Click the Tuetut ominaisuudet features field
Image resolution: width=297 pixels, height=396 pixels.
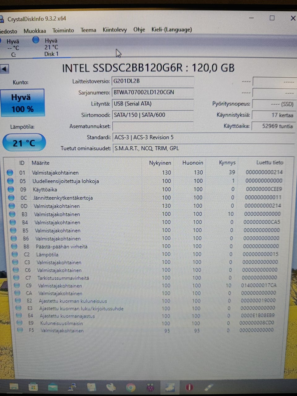[x=203, y=148]
